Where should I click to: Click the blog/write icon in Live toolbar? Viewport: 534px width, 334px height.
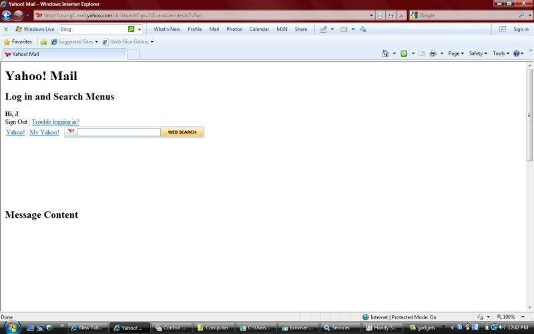click(323, 29)
